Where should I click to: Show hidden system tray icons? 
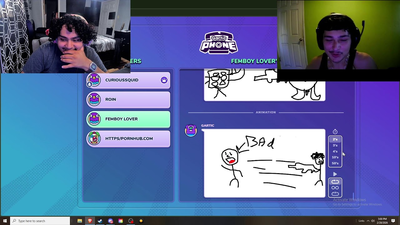pos(368,221)
